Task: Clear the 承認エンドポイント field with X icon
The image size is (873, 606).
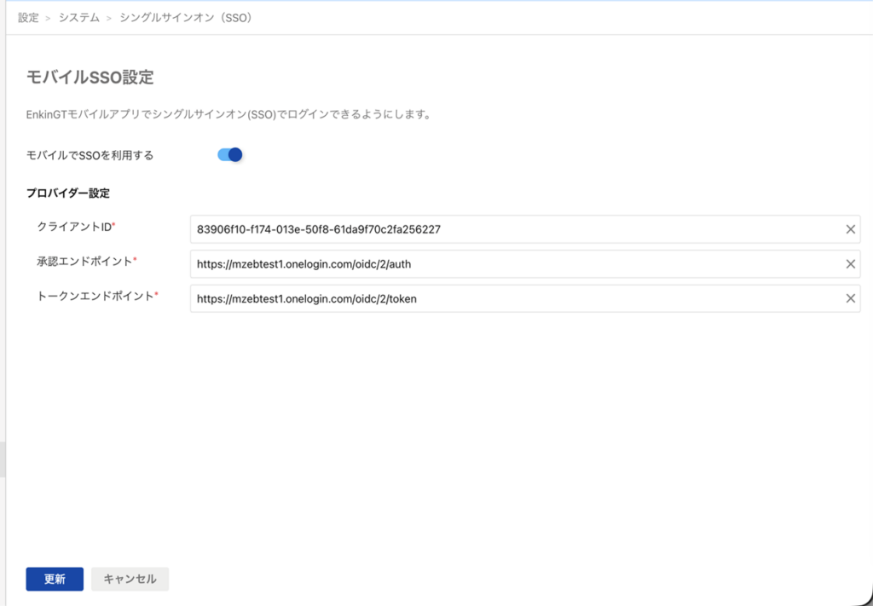Action: [x=850, y=264]
